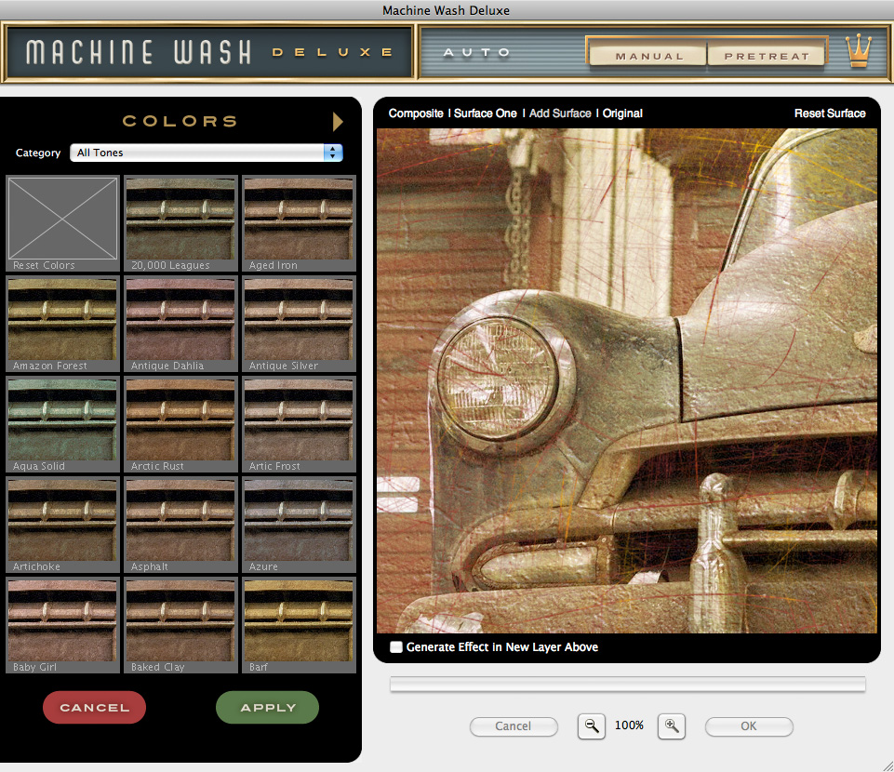894x772 pixels.
Task: Click the zoom in magnifier icon
Action: pos(671,725)
